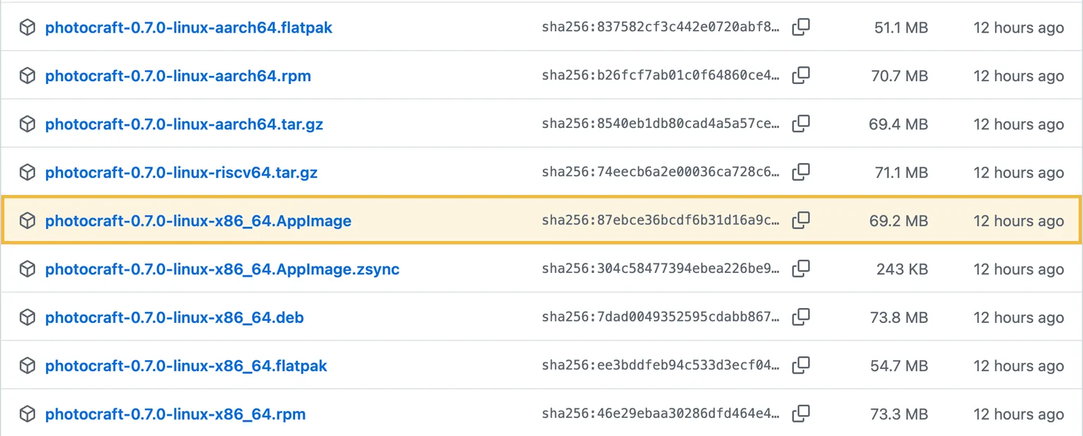Download photocraft-0.7.0-linux-x86_64.flatpak
Viewport: 1083px width, 436px height.
[x=186, y=366]
